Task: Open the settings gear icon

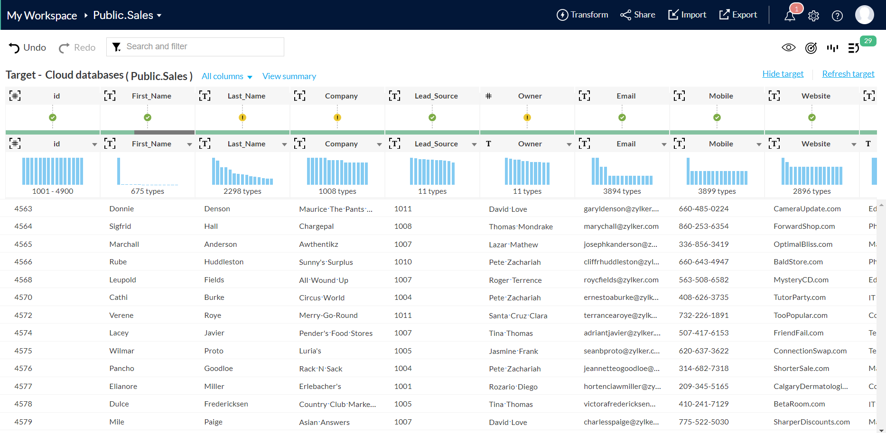Action: (x=813, y=16)
